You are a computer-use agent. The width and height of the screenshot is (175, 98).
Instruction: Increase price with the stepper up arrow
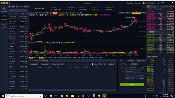(x=142, y=70)
